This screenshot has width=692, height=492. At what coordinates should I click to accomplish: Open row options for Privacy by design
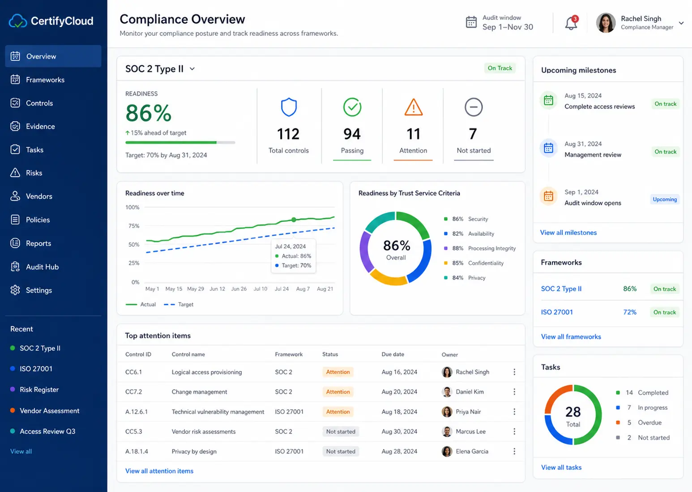[514, 452]
